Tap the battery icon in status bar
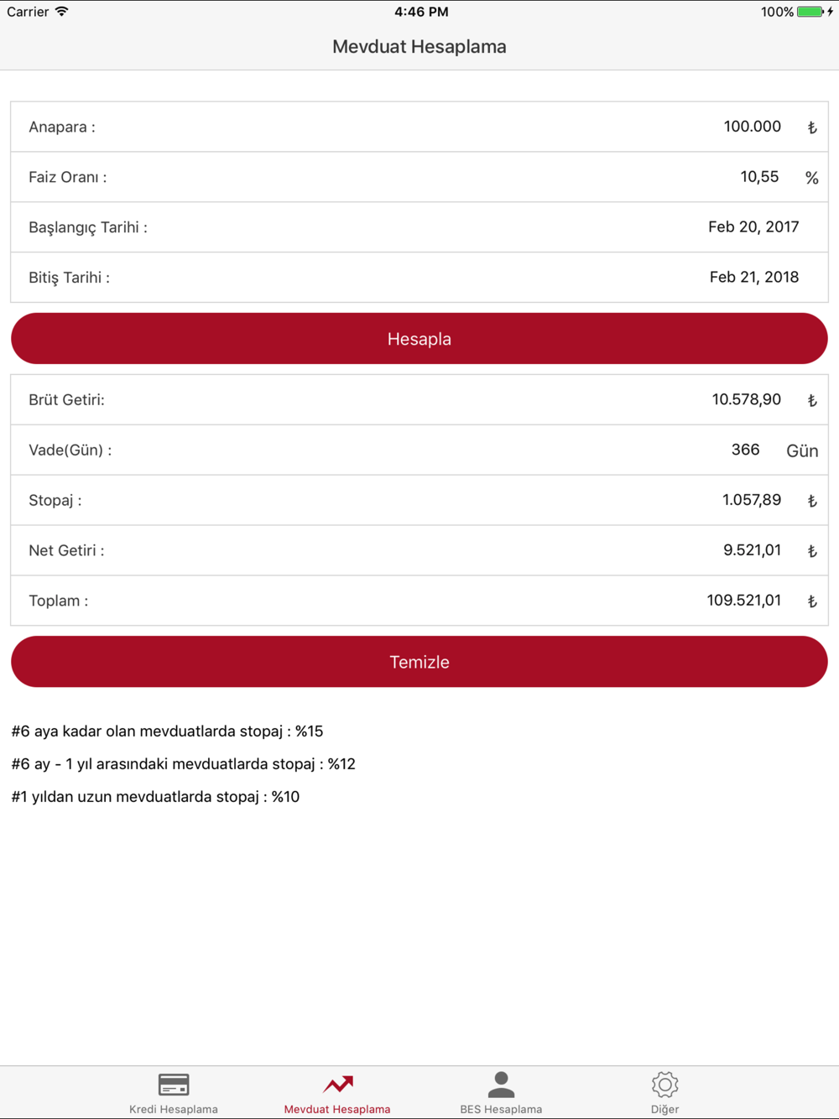This screenshot has width=839, height=1119. (x=810, y=12)
